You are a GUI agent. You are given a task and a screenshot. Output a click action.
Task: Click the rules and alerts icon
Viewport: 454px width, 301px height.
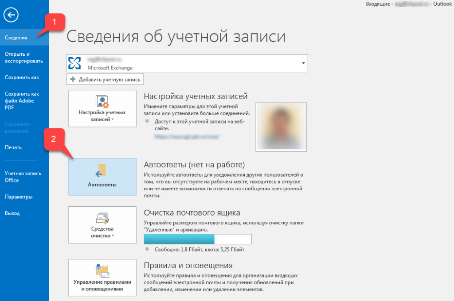102,270
